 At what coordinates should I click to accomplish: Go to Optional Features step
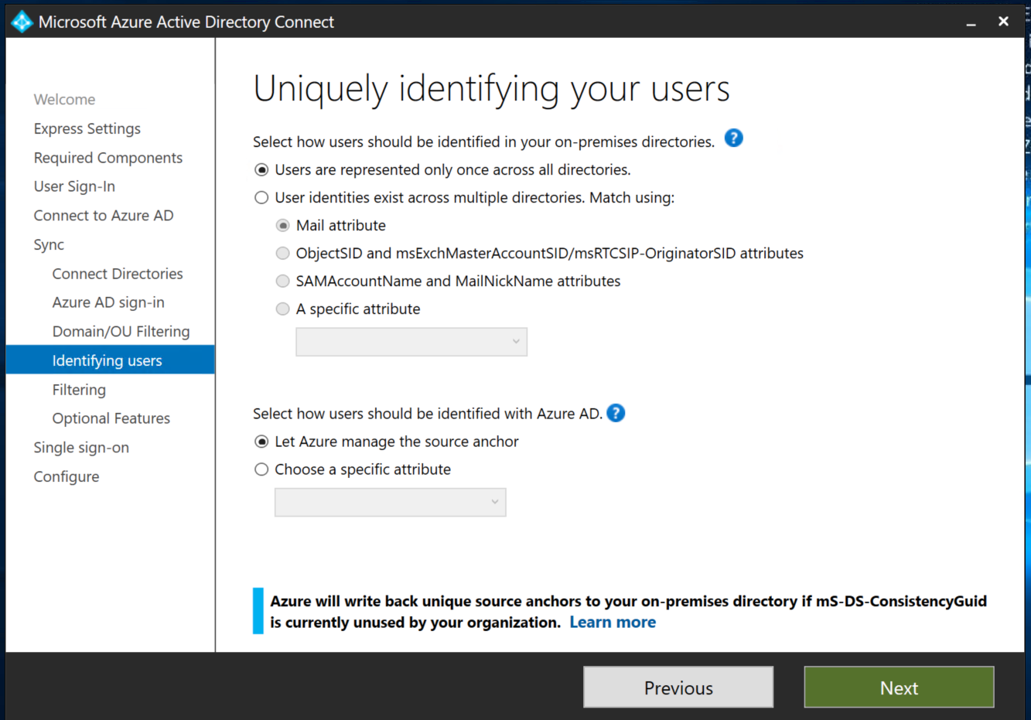tap(111, 418)
